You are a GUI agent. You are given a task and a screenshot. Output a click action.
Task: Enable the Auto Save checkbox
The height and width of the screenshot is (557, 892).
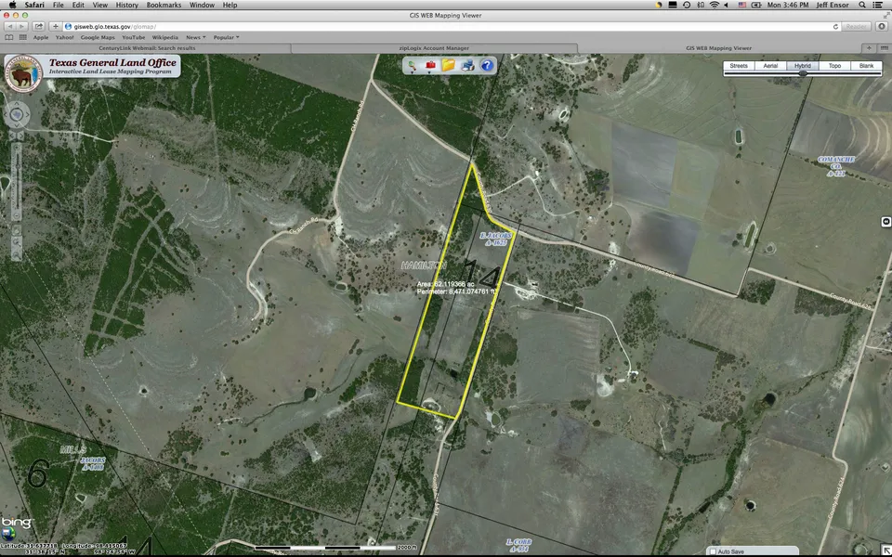713,551
